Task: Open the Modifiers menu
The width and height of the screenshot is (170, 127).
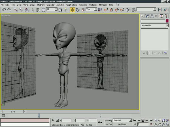Action: pos(41,5)
